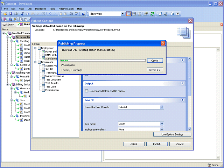Click the Undo toolbar icon
Viewport: 224px width, 168px height.
[x=50, y=14]
